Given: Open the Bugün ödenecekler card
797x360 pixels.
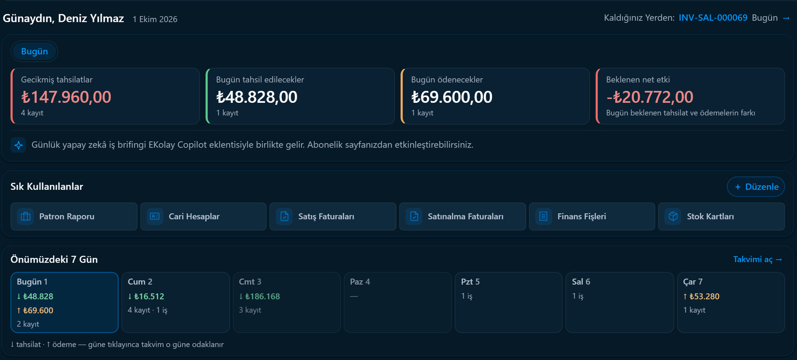Looking at the screenshot, I should tap(495, 96).
